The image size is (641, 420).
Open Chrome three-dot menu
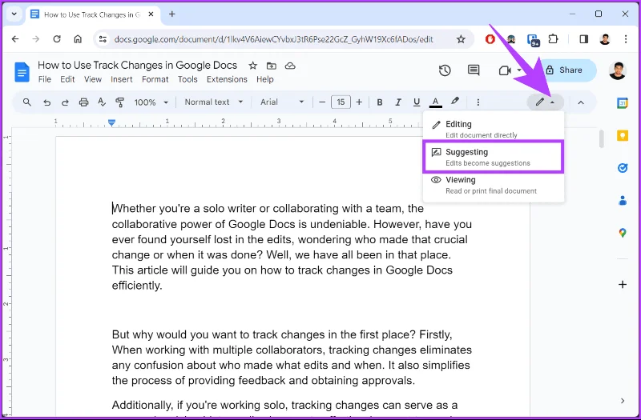[x=626, y=39]
